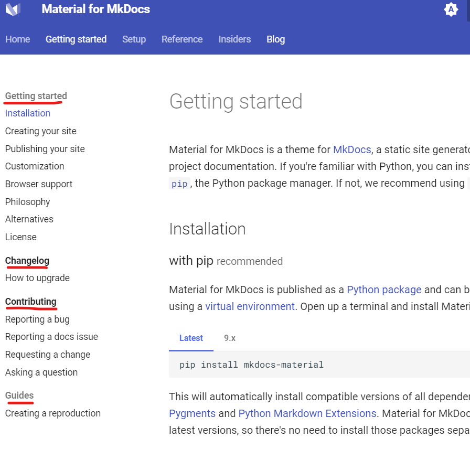Open Asking a question

pyautogui.click(x=41, y=372)
